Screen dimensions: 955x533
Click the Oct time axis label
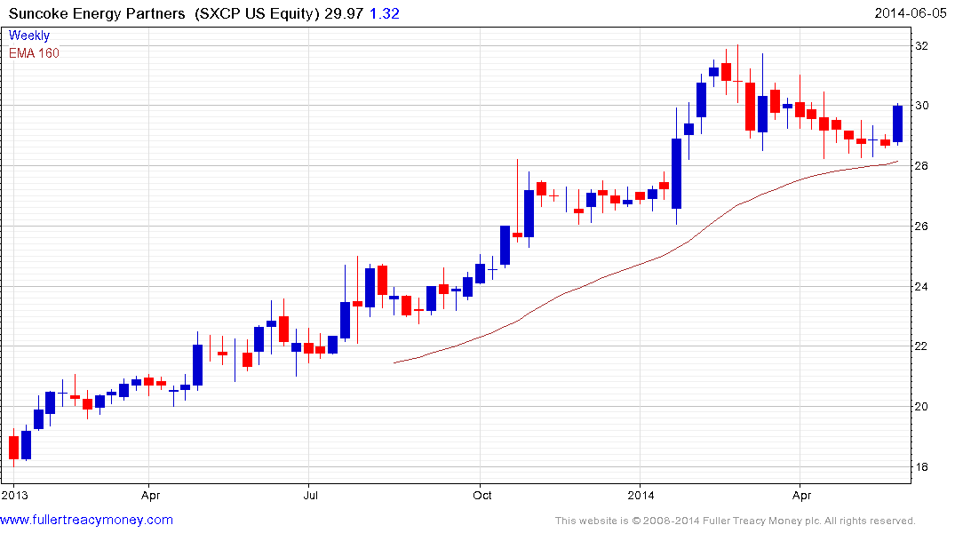482,495
